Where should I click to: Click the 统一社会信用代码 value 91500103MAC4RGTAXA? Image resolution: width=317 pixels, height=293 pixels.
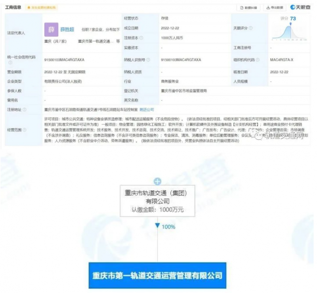click(x=64, y=60)
